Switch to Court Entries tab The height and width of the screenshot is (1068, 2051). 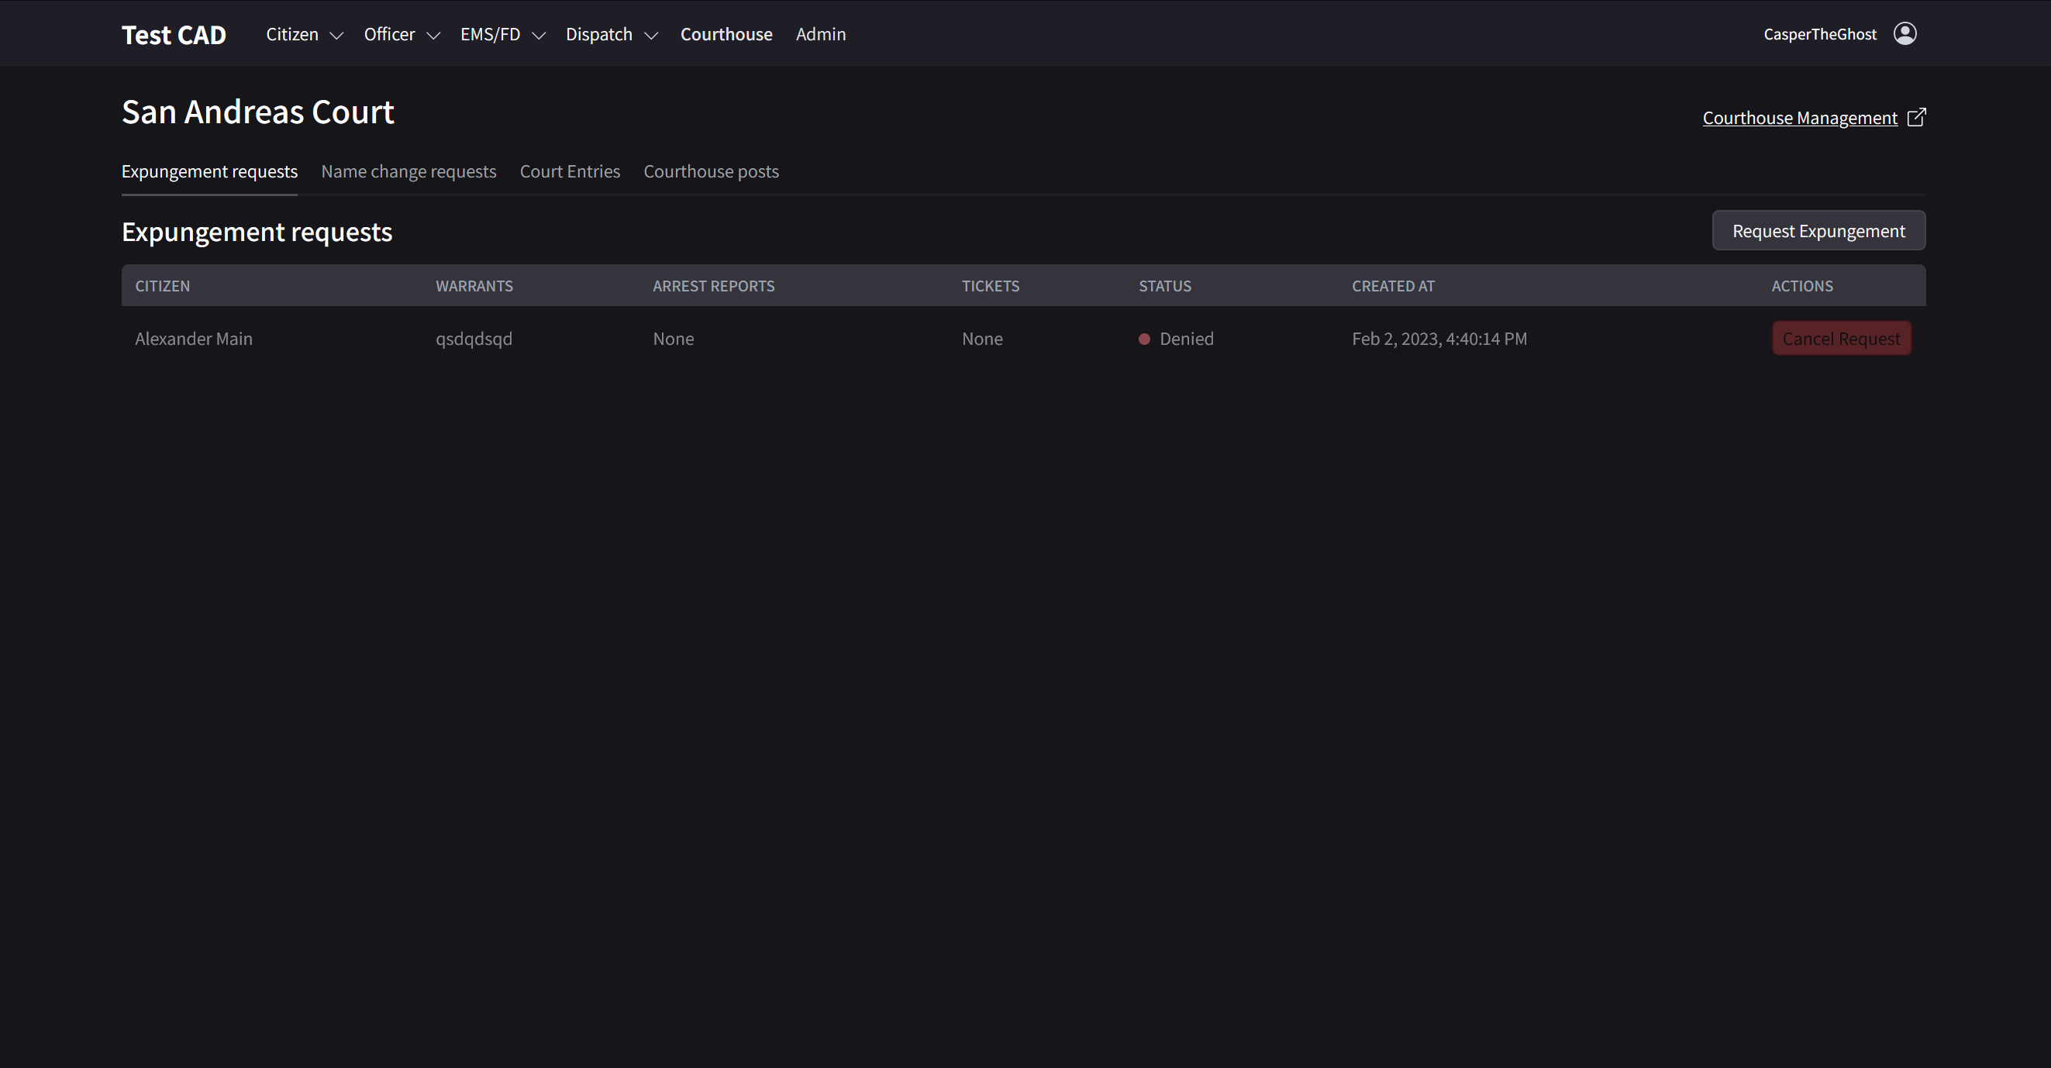569,171
